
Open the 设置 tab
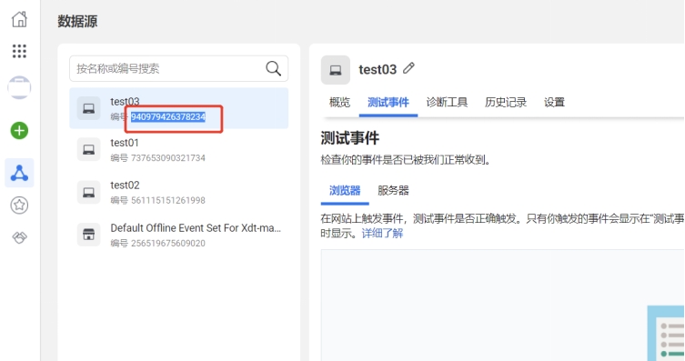pyautogui.click(x=554, y=102)
